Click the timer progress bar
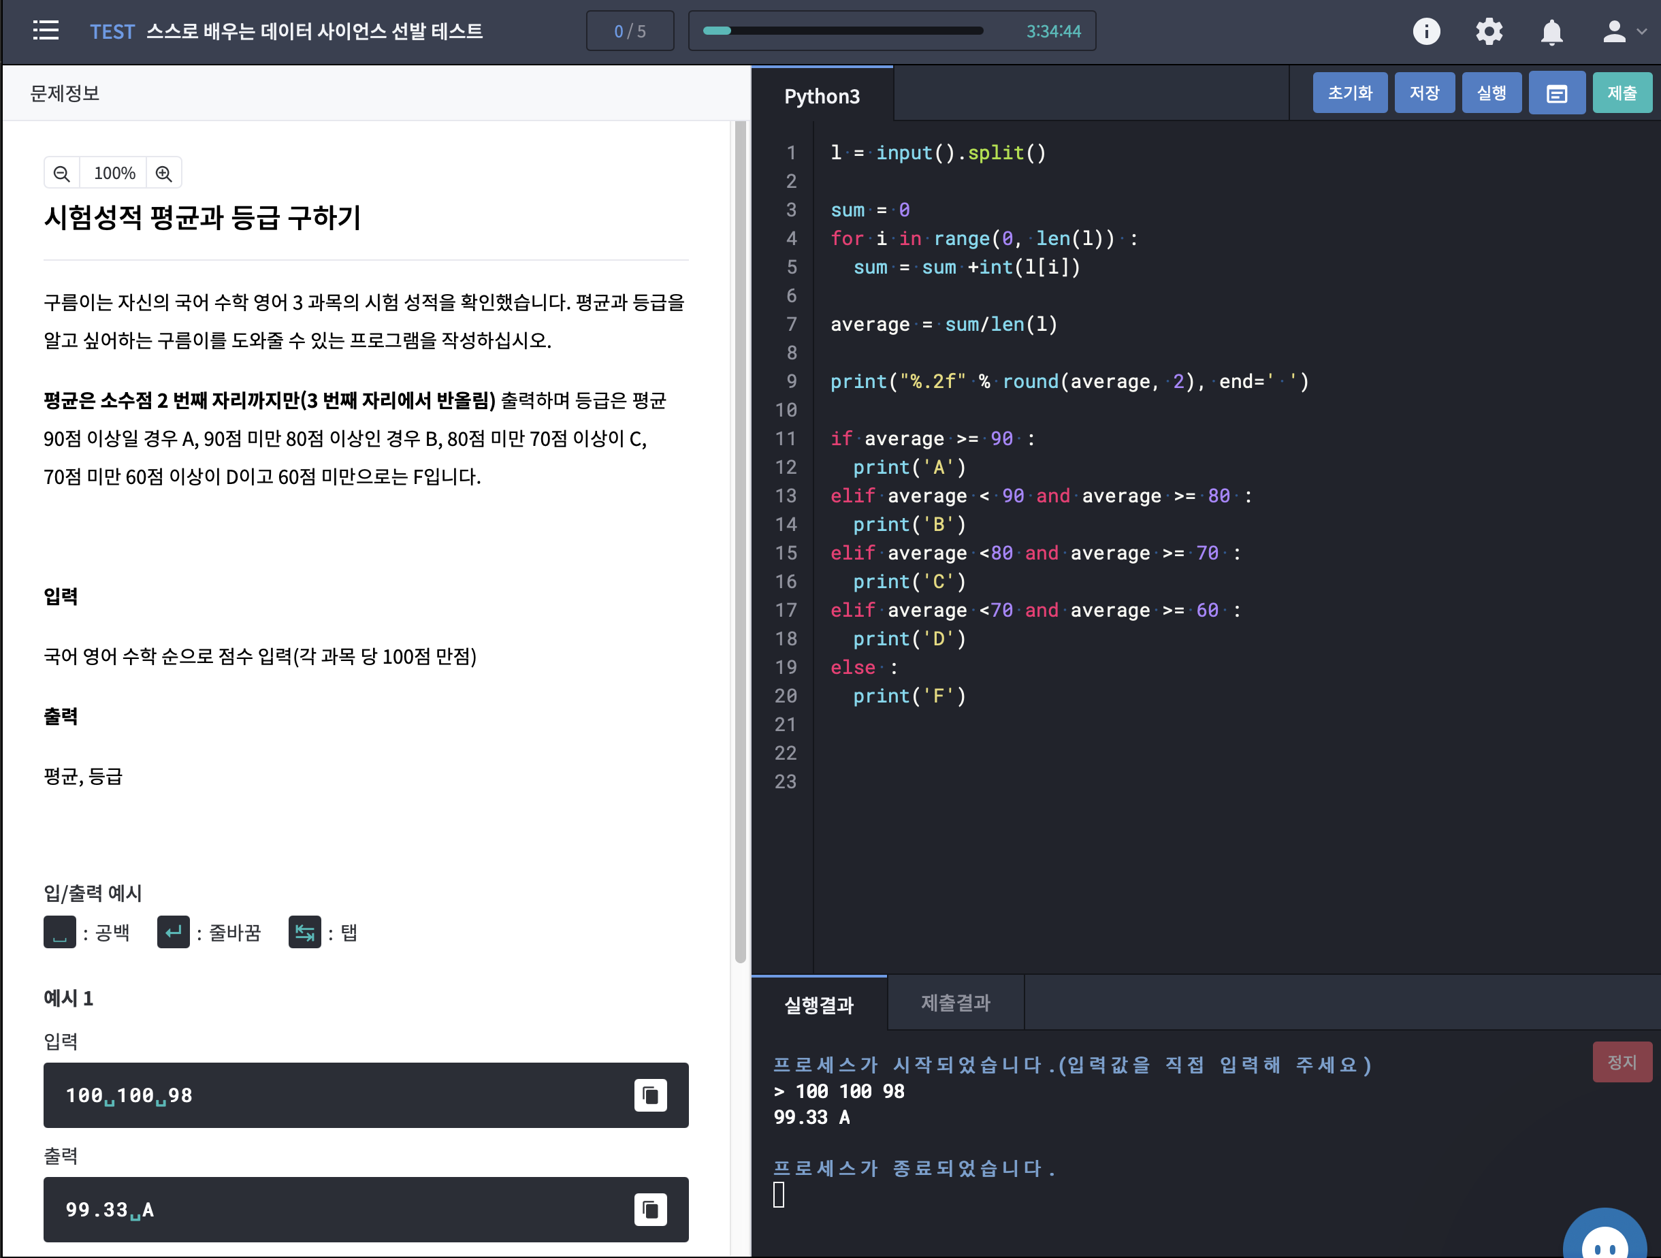The height and width of the screenshot is (1258, 1661). 843,31
